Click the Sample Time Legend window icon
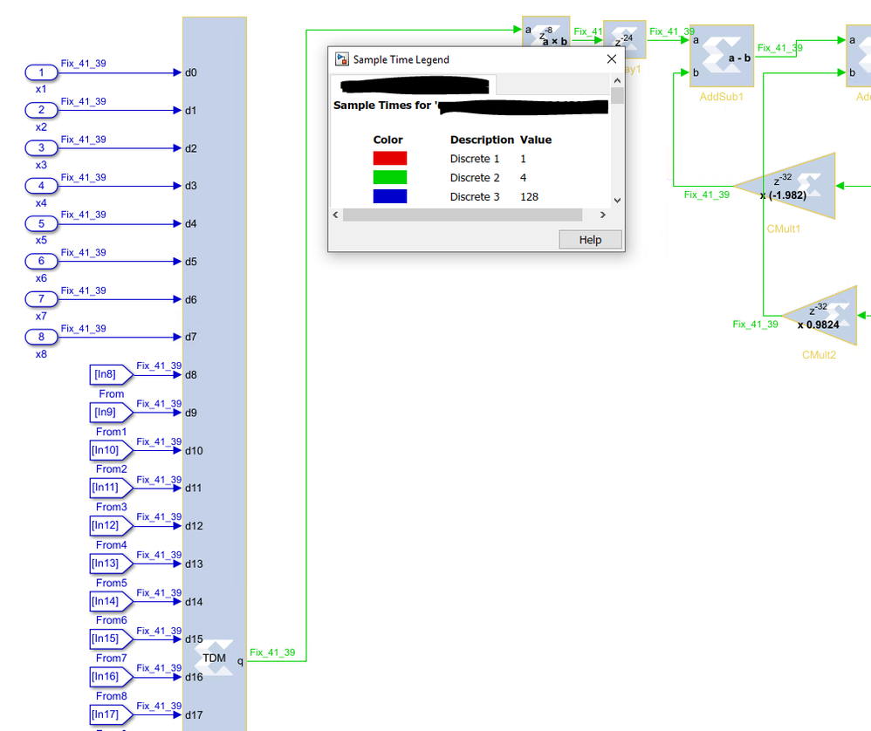 coord(342,59)
